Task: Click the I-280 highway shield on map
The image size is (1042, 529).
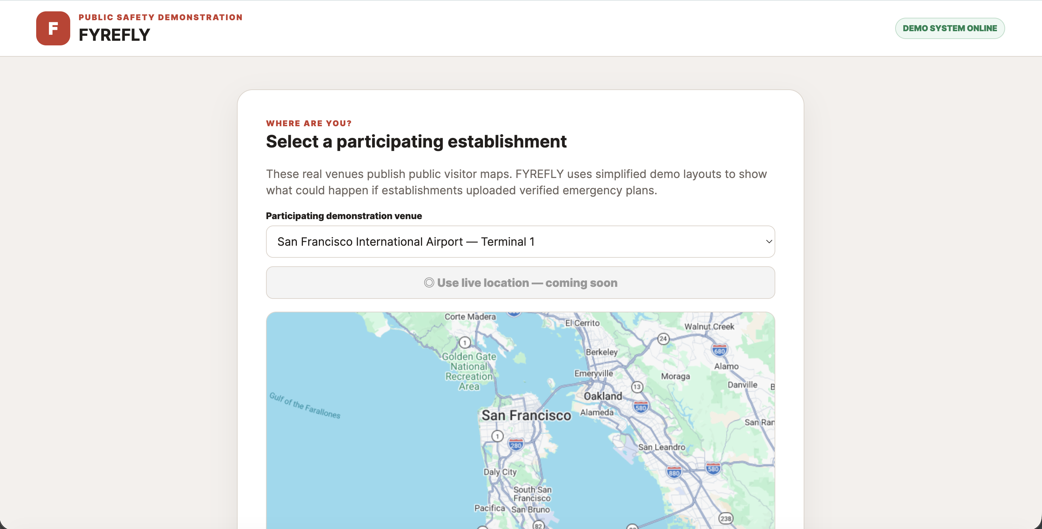Action: [x=516, y=445]
